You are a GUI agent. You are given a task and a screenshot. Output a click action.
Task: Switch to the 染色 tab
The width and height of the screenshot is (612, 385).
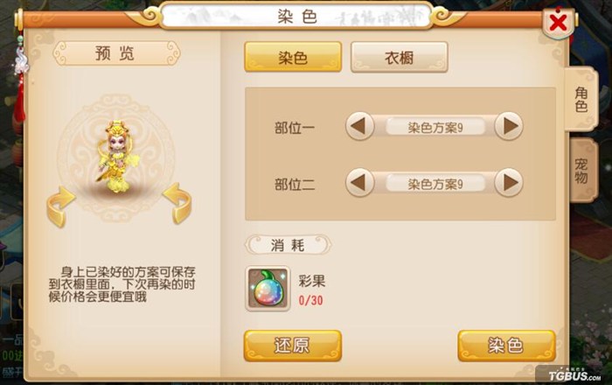click(293, 57)
